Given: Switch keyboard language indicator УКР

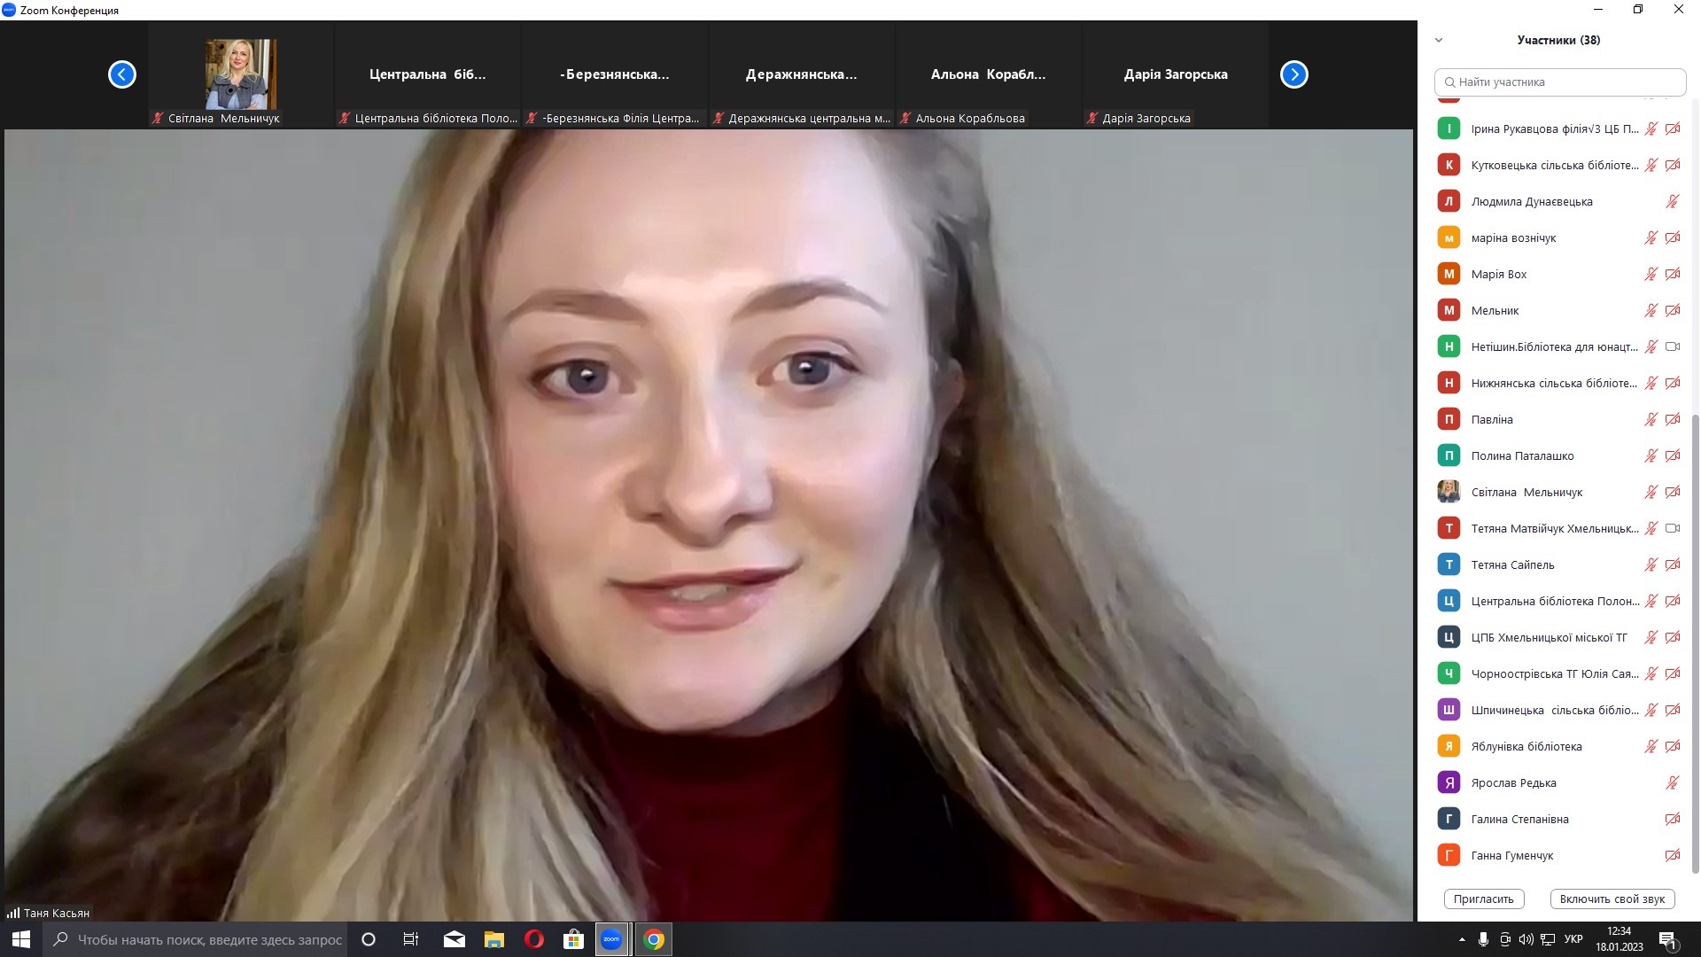Looking at the screenshot, I should point(1573,939).
